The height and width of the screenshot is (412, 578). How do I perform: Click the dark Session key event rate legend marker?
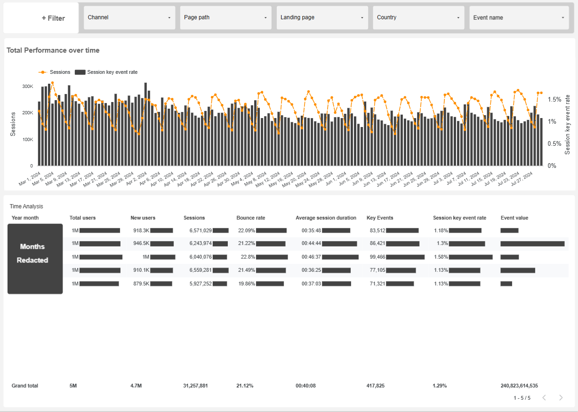[x=80, y=72]
